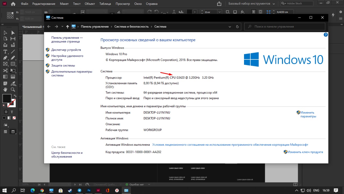Select the Note tool in InDesign
Screen dimensions: 344x194
tap(5, 83)
